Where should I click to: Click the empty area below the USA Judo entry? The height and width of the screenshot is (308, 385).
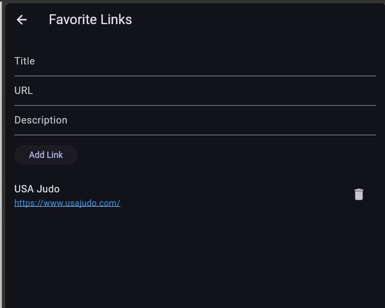click(195, 258)
